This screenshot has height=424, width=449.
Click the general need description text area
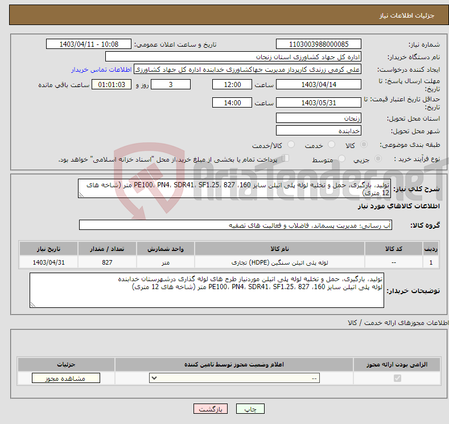[x=234, y=189]
